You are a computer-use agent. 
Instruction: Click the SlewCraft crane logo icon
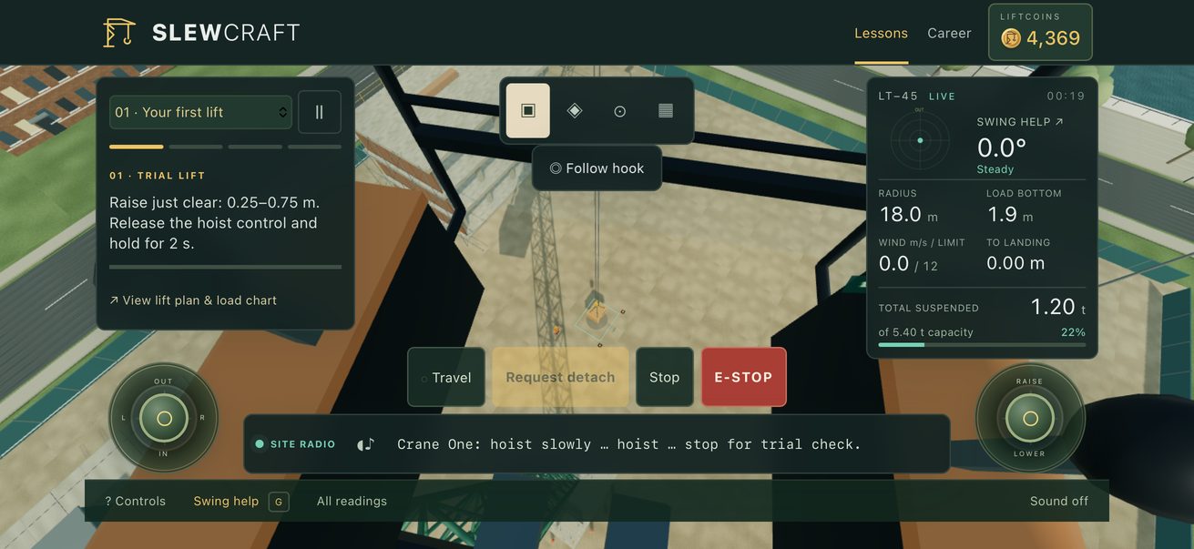pos(119,33)
